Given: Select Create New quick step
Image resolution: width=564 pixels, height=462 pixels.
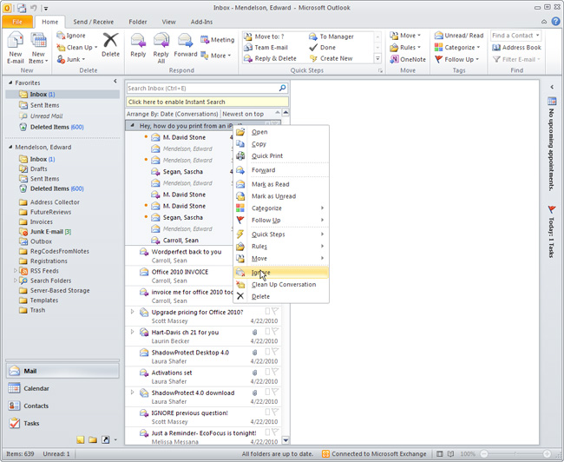Looking at the screenshot, I should tap(331, 58).
